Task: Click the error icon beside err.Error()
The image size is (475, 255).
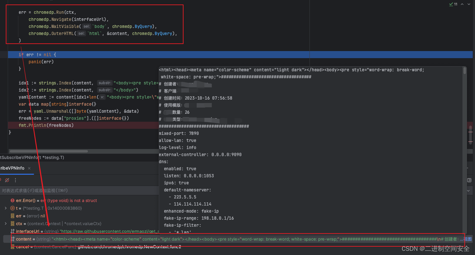Action: (13, 200)
